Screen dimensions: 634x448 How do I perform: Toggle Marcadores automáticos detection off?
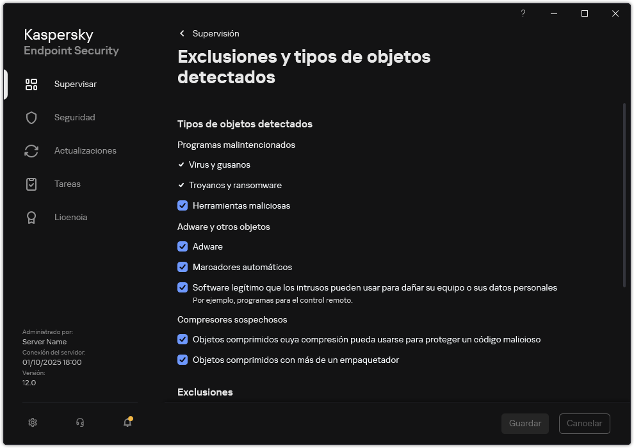[183, 267]
